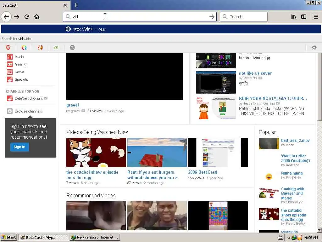Open the 'gravel' video title link
This screenshot has height=242, width=322.
tap(73, 105)
